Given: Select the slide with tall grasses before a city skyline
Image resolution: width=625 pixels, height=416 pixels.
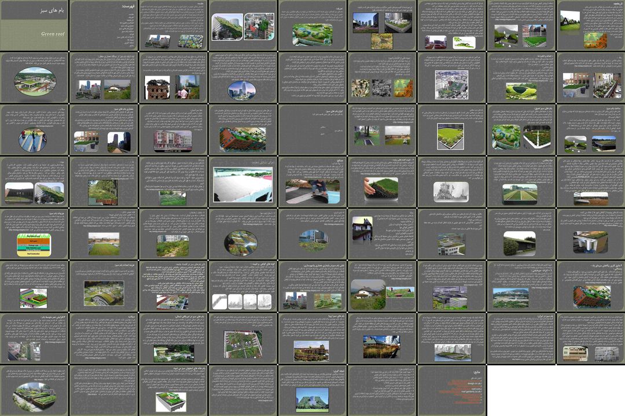Looking at the screenshot, I should click(383, 339).
